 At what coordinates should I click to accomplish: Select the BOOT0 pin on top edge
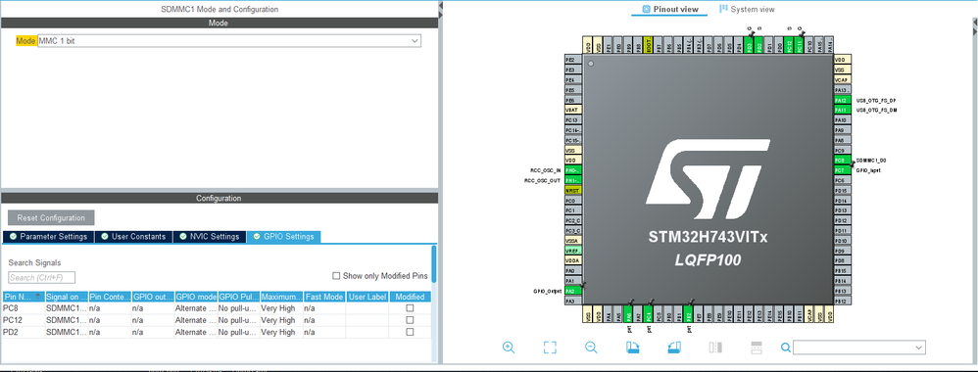(x=649, y=45)
